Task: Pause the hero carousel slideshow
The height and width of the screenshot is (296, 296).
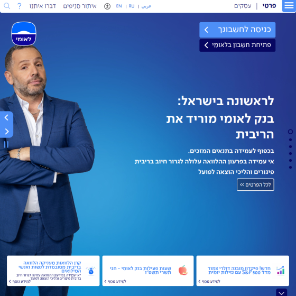Action: click(6, 144)
